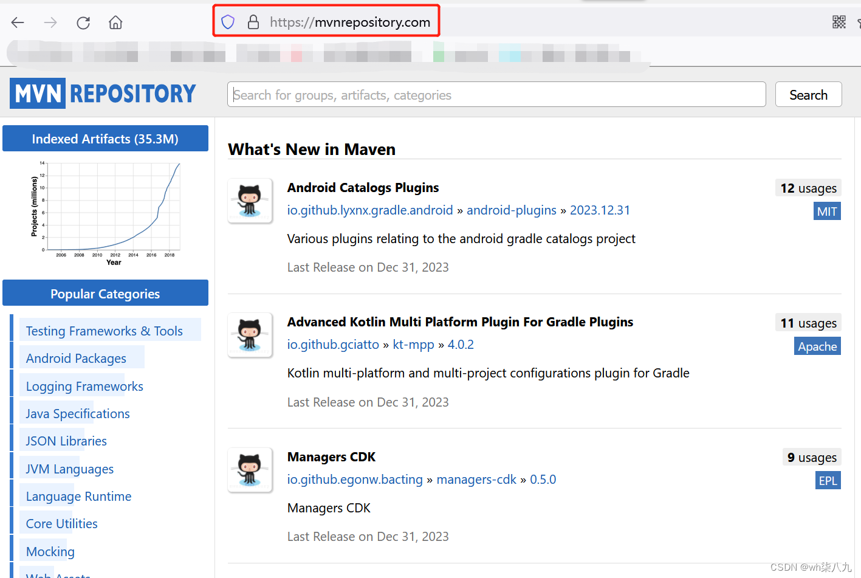Open JSON Libraries category

point(66,441)
